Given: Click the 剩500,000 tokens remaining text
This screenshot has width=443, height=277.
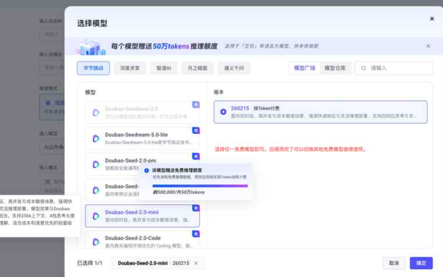Looking at the screenshot, I should 178,192.
